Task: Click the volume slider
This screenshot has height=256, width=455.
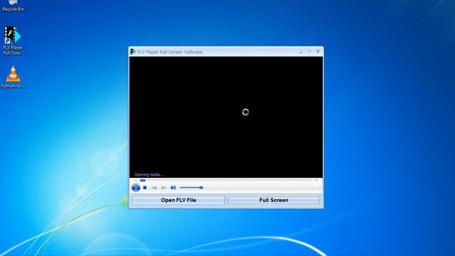Action: [x=191, y=188]
